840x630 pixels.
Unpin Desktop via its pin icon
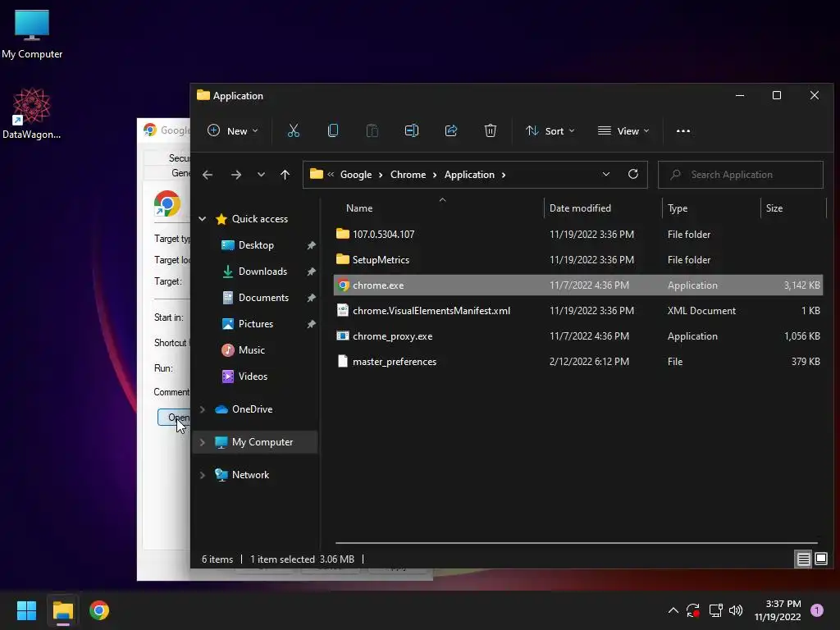311,245
